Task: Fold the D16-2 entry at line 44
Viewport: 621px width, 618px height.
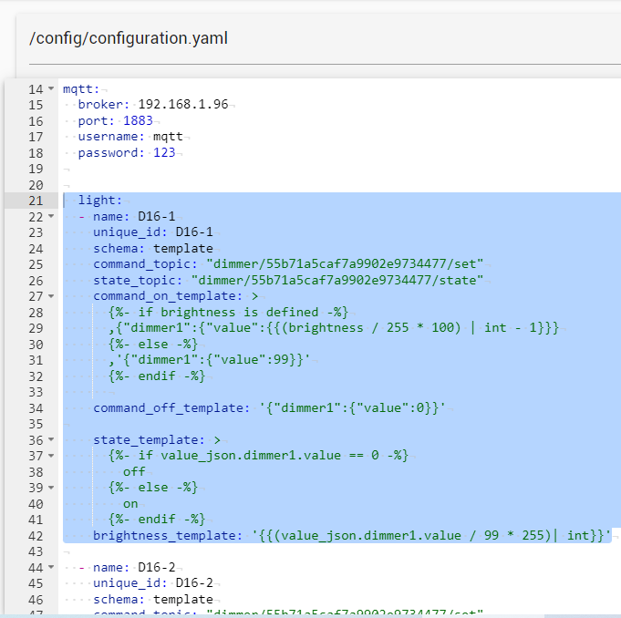Action: pyautogui.click(x=50, y=567)
